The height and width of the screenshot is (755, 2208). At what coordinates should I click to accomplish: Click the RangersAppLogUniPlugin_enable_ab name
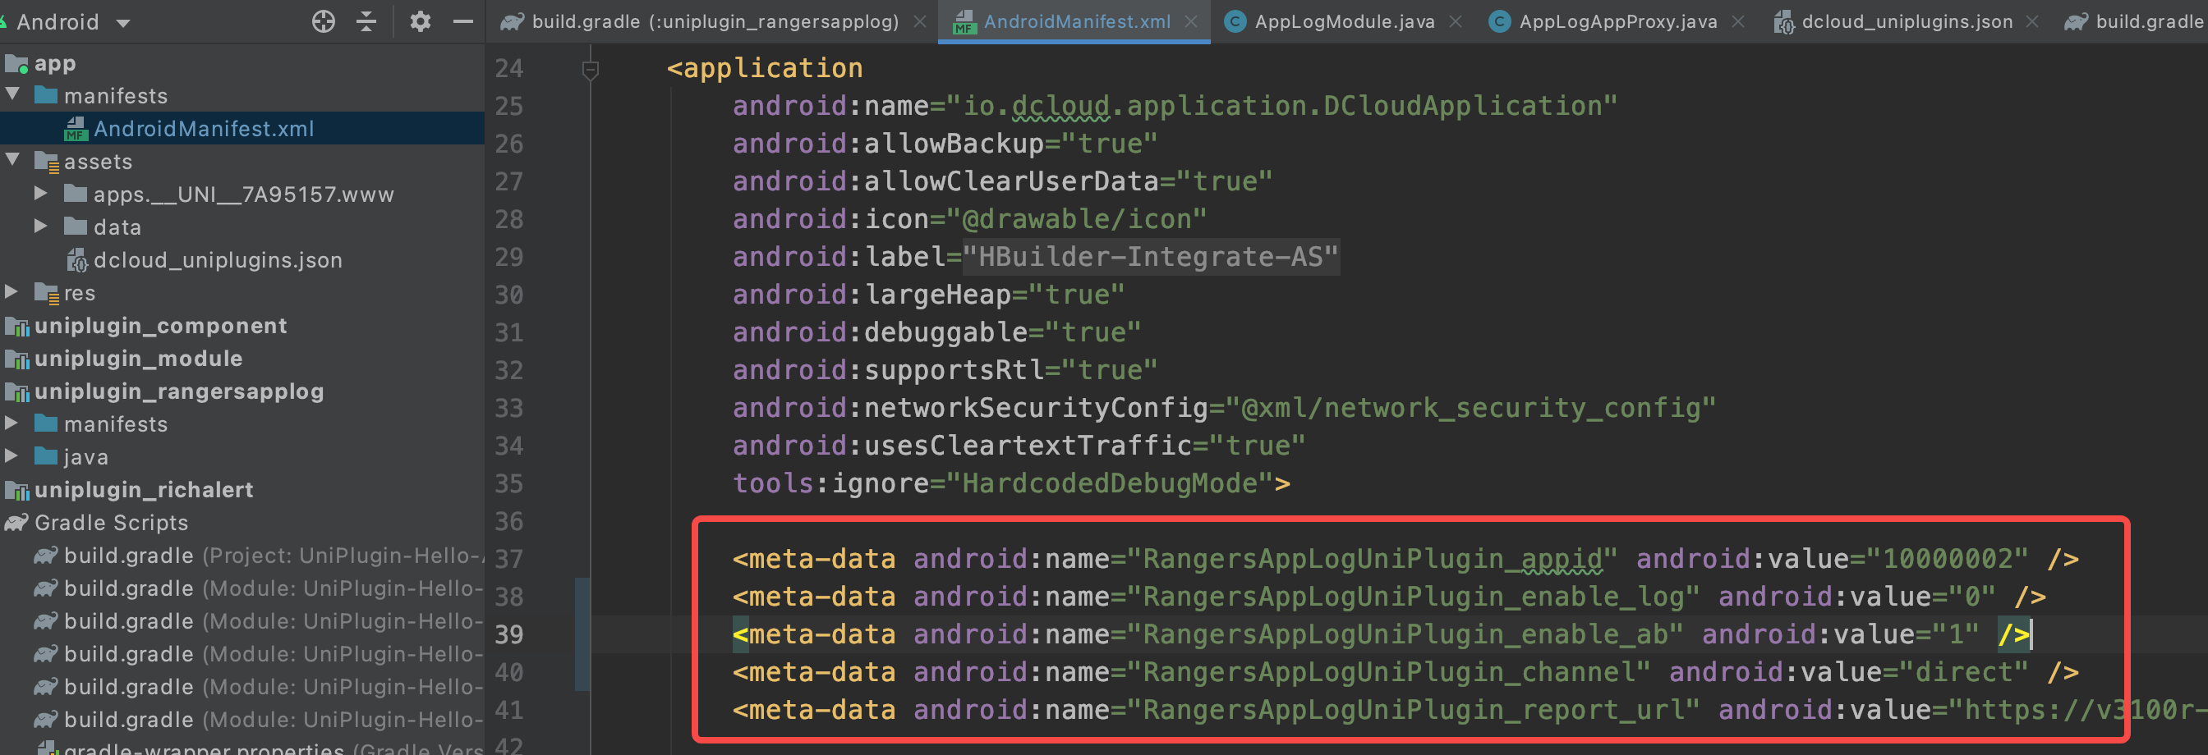[x=1405, y=634]
